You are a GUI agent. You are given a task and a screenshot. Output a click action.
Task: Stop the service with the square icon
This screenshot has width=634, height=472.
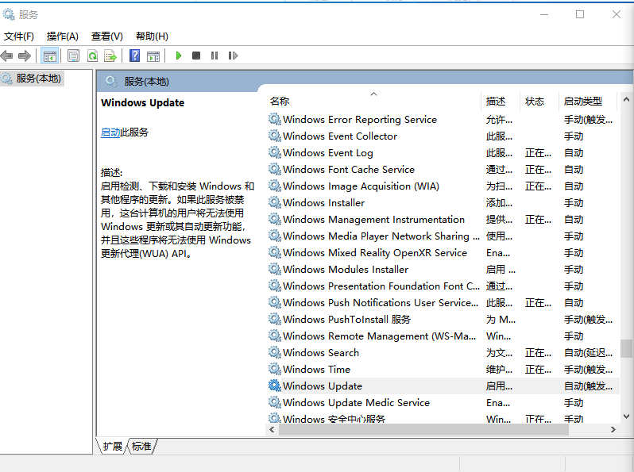pyautogui.click(x=196, y=56)
